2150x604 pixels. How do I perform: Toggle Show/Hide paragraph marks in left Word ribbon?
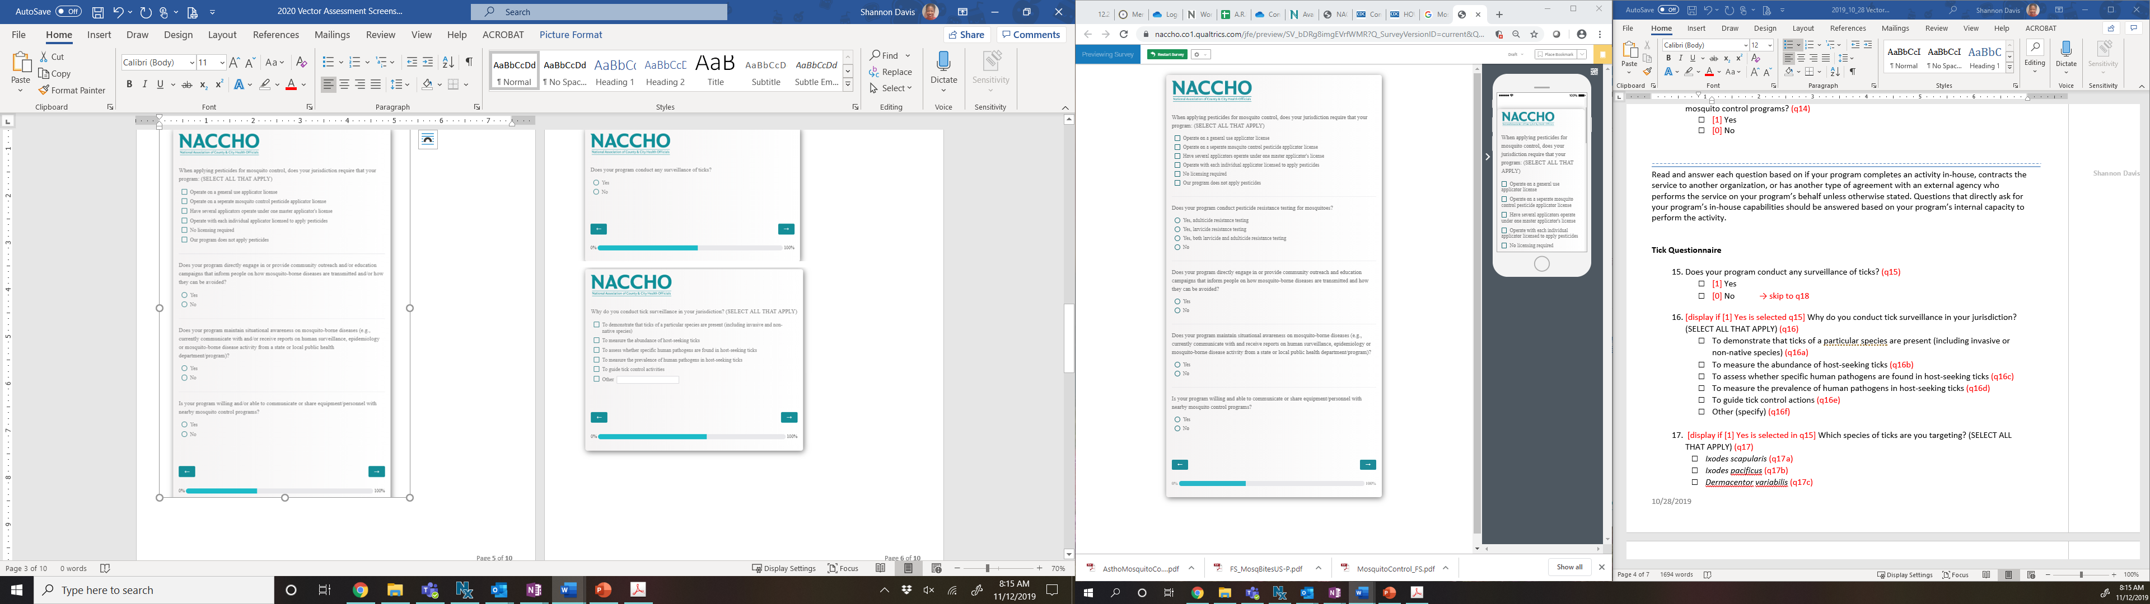(x=469, y=63)
